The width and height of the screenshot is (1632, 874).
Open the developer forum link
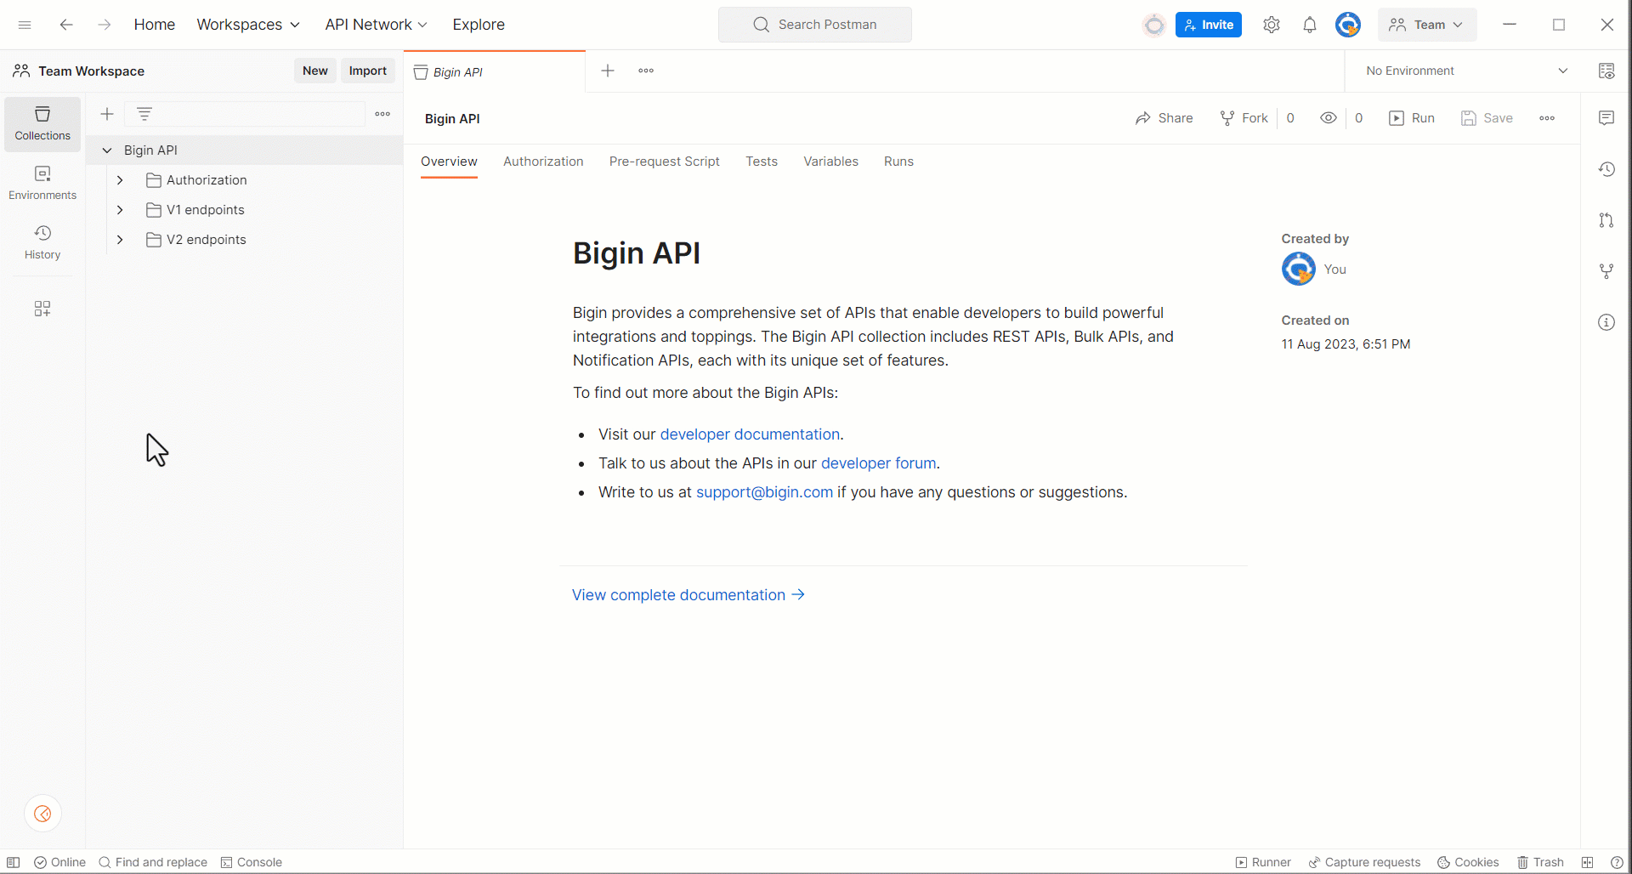click(878, 463)
